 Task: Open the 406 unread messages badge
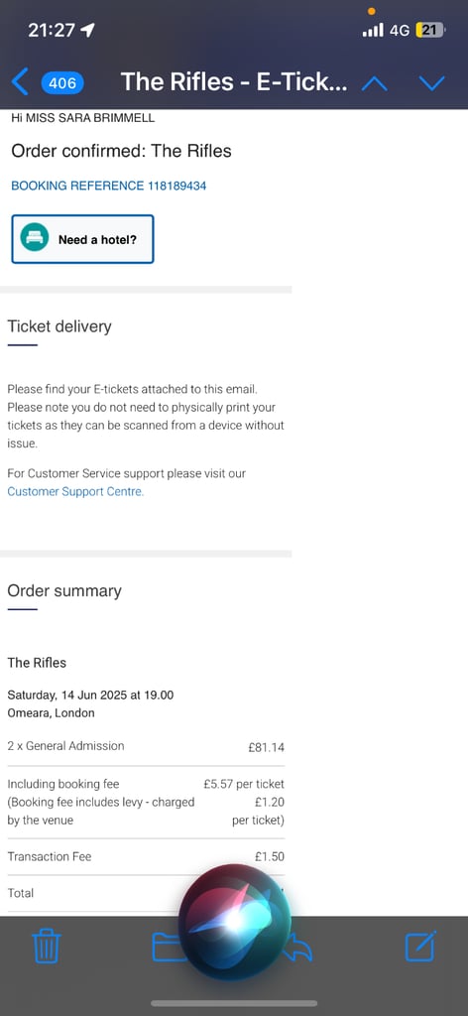[62, 83]
